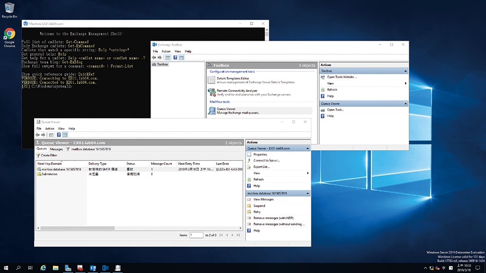Screen dimensions: 486x273
Task: Select mailbox database 1615057819 queue row
Action: [139, 169]
